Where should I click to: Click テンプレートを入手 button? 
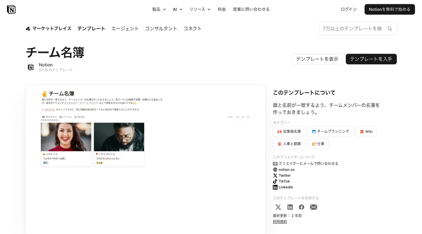(x=371, y=59)
